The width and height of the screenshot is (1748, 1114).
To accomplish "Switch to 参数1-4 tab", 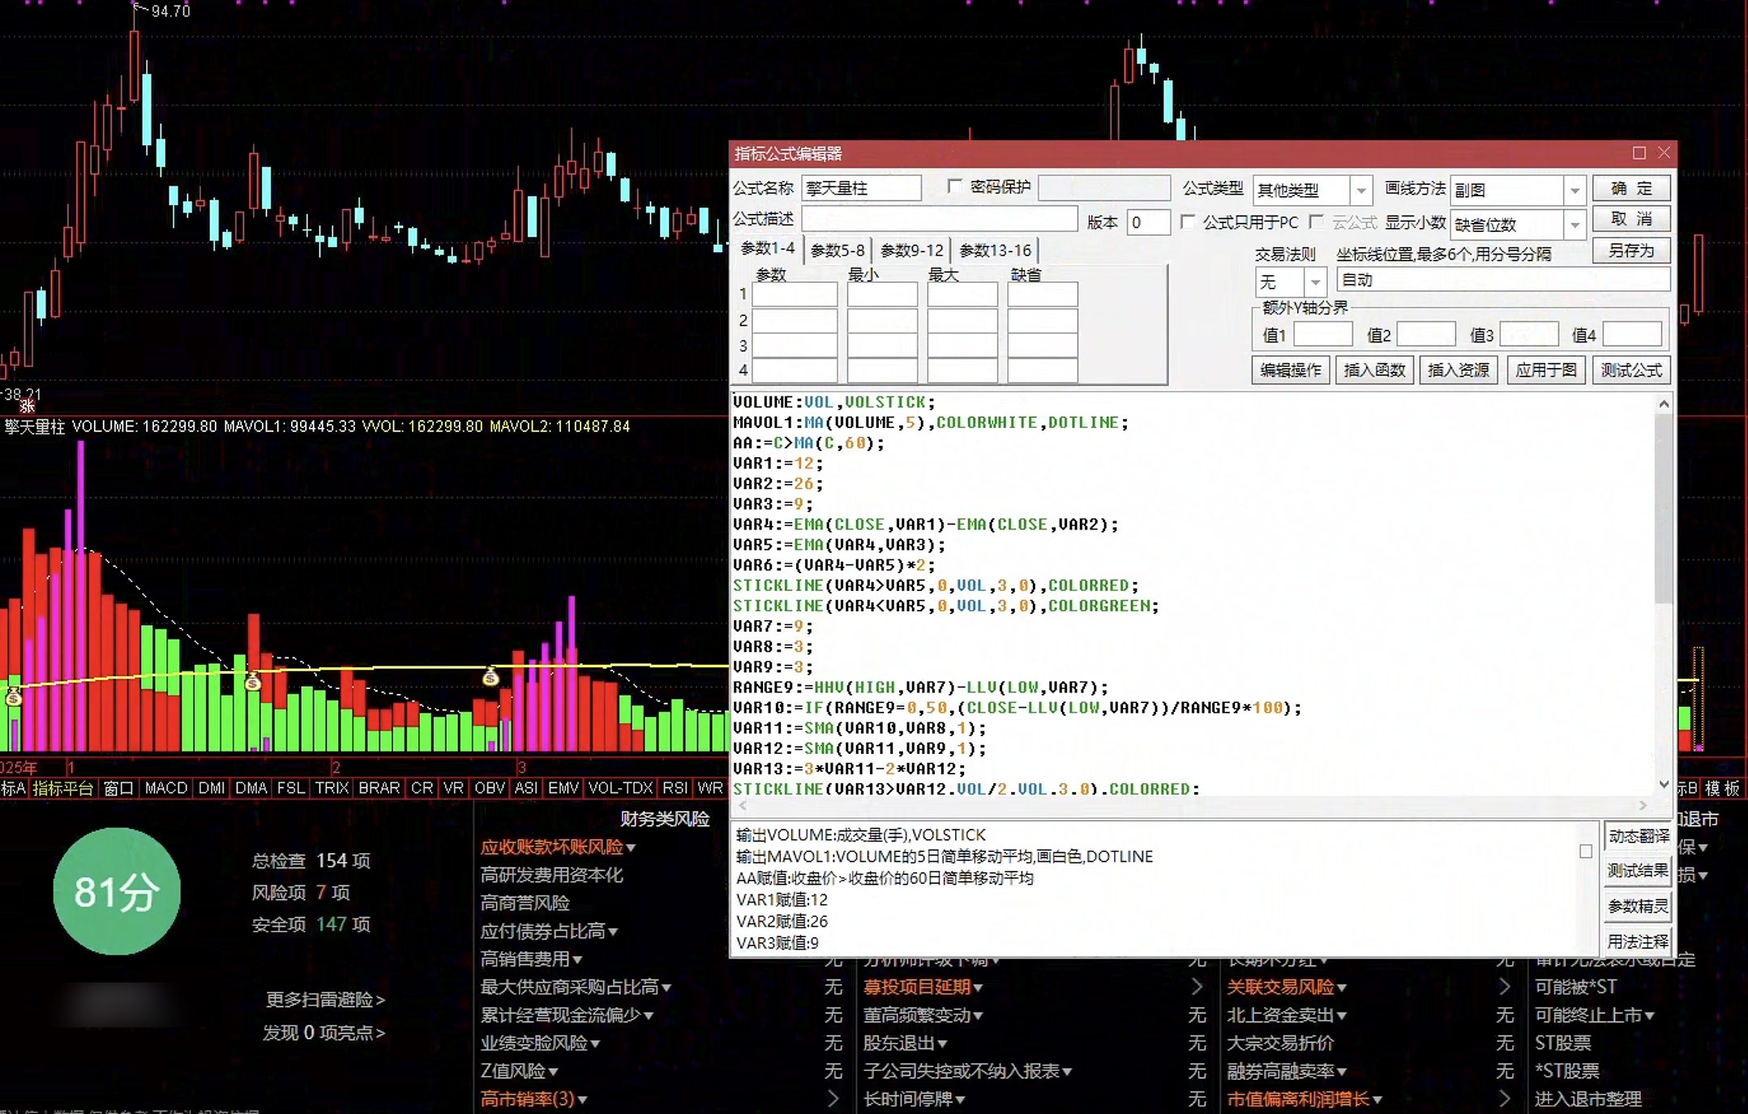I will (x=767, y=249).
